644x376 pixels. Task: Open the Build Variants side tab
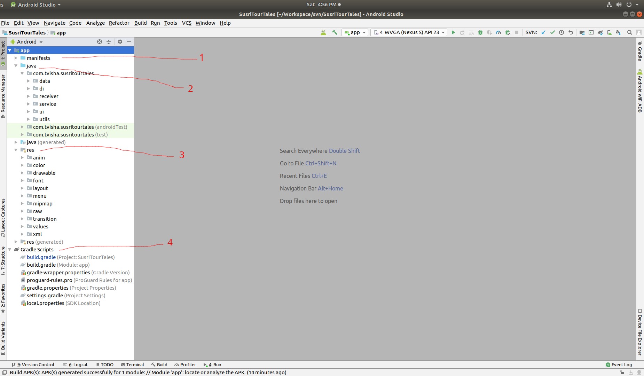click(3, 338)
